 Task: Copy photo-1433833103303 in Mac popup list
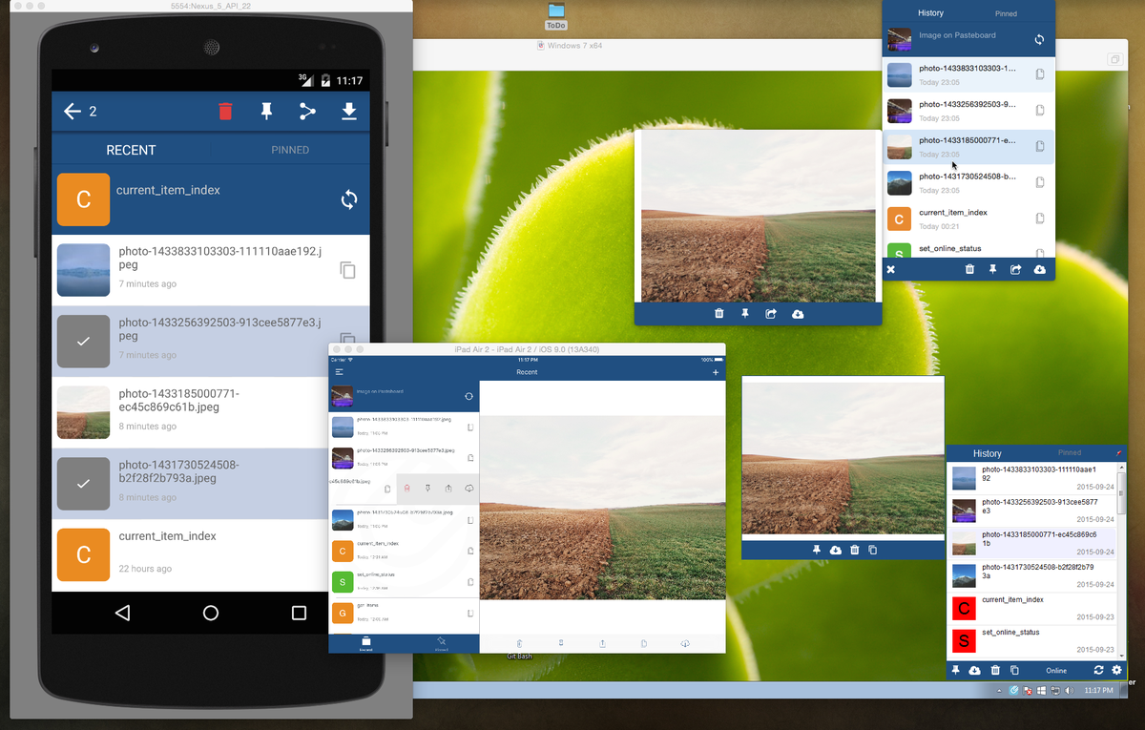(x=1040, y=74)
